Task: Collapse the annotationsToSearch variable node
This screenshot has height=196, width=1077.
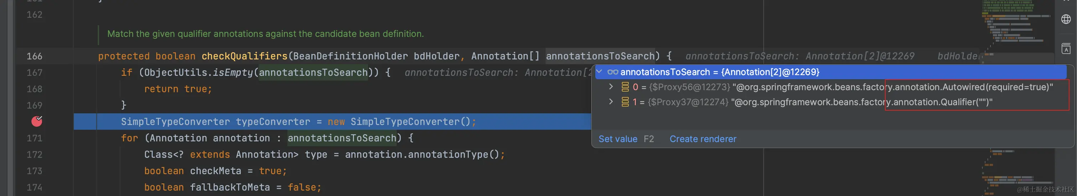Action: tap(599, 72)
